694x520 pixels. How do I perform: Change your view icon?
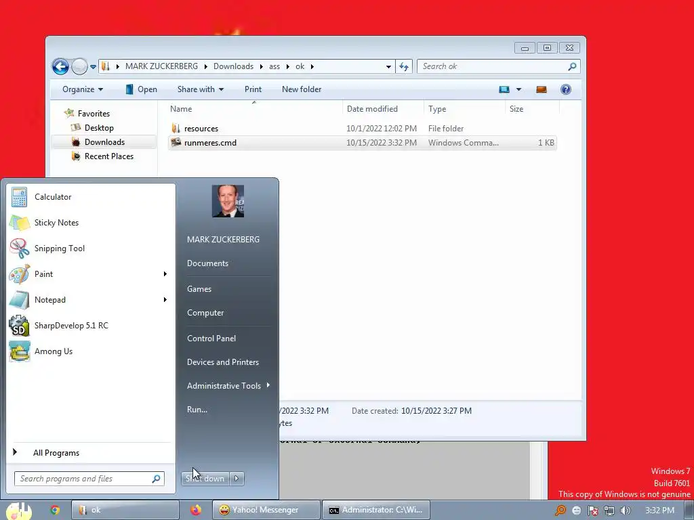[x=504, y=89]
